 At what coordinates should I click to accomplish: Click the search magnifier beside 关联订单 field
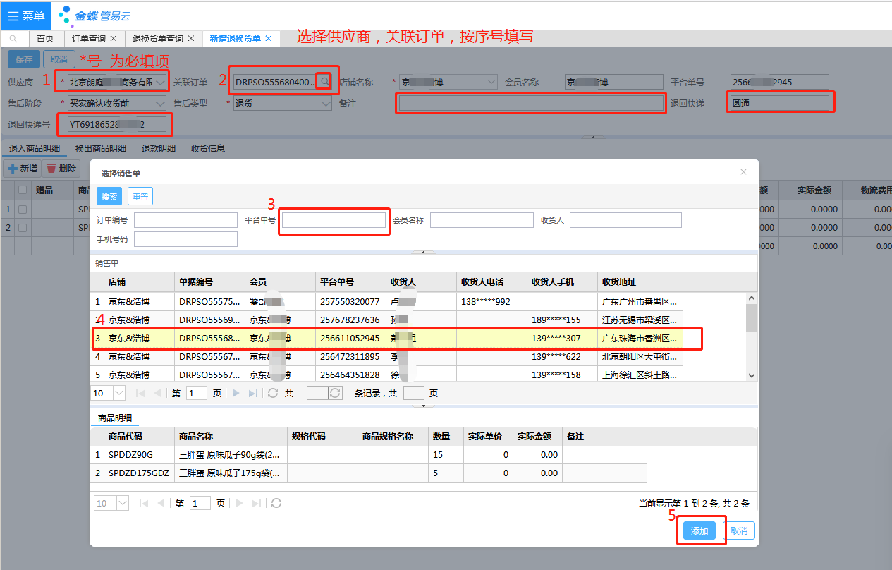pos(325,83)
